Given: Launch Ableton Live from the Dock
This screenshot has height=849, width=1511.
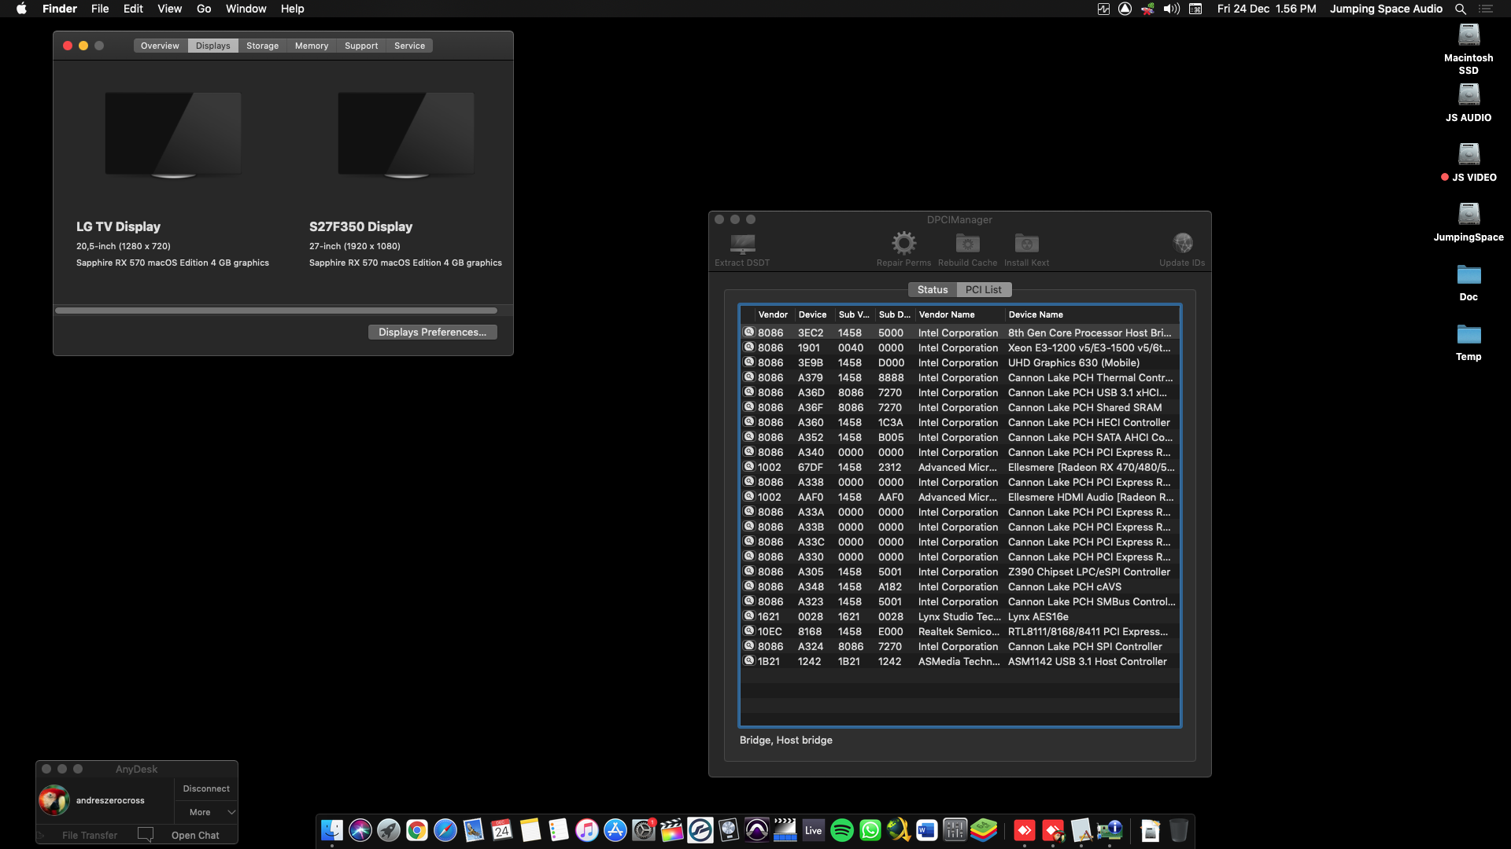Looking at the screenshot, I should [813, 830].
